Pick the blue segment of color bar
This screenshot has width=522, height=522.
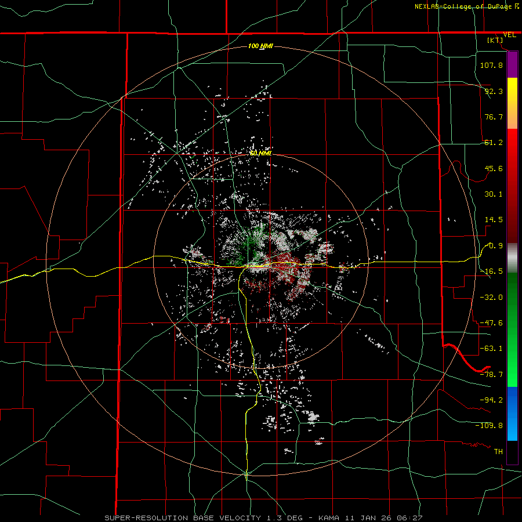[x=512, y=414]
